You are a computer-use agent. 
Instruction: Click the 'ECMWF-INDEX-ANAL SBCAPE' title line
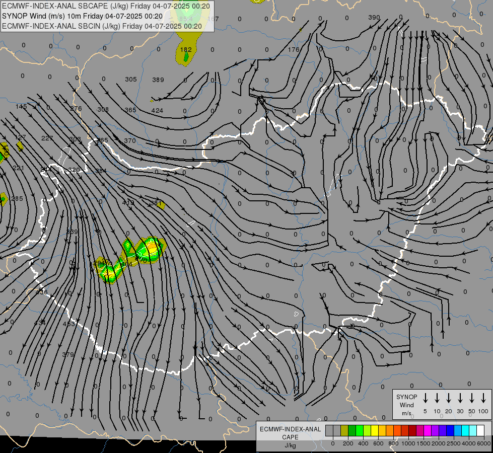click(x=106, y=6)
